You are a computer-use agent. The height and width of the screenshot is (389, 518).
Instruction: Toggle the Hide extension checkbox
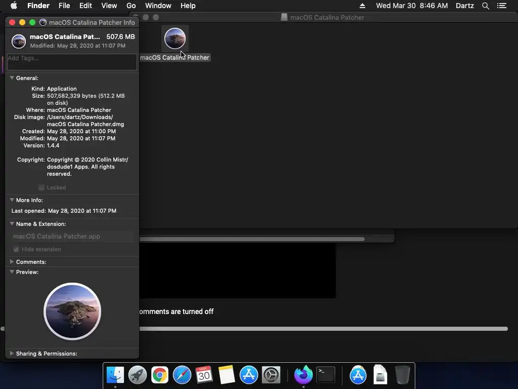coord(16,249)
